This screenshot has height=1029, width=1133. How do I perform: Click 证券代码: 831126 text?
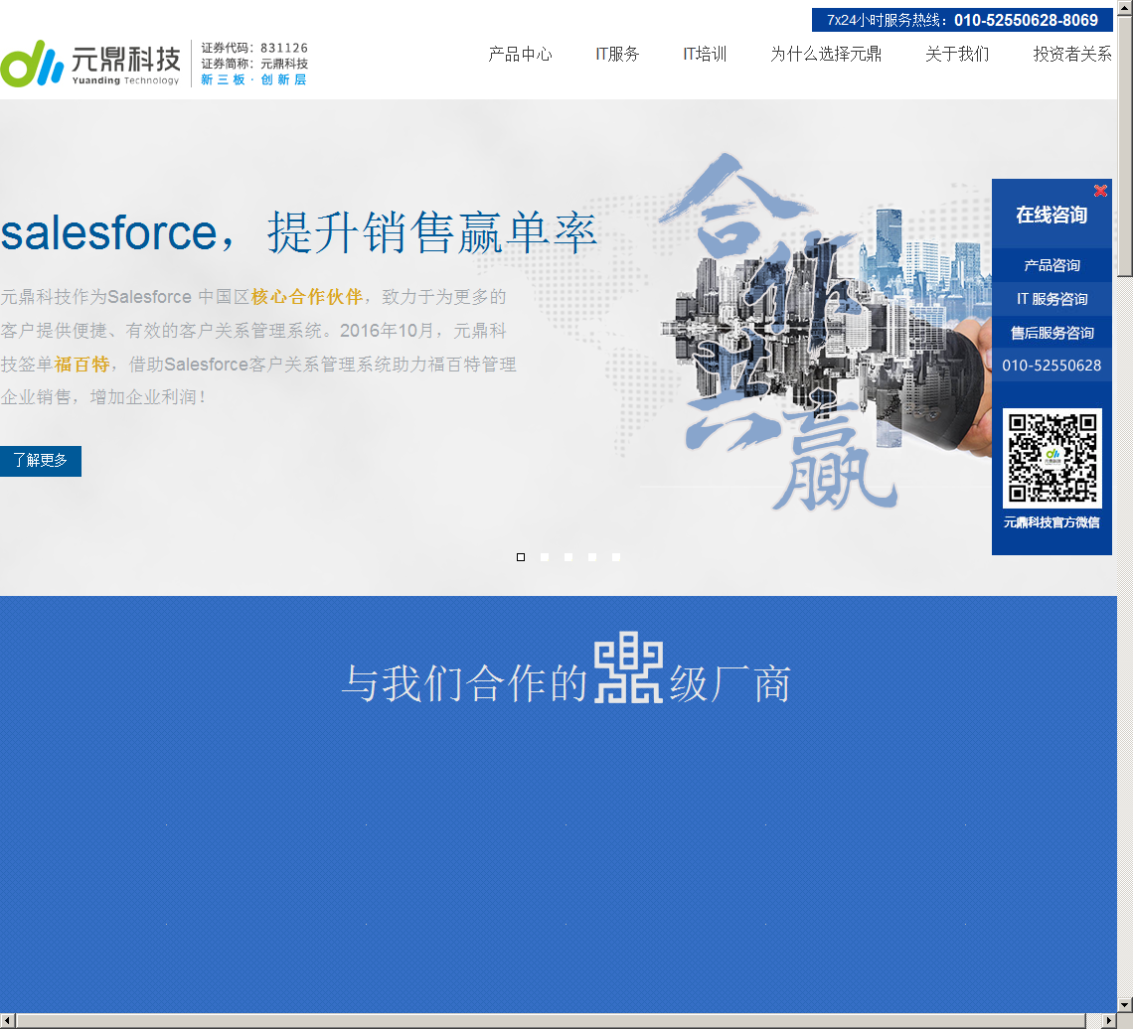click(254, 48)
